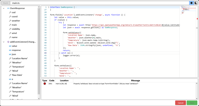
Task: Expand folded OwmResponse interface on line 1
Action: [x=48, y=7]
